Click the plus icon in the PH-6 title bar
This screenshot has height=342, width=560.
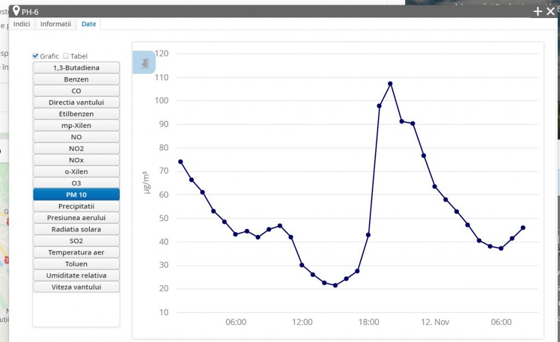538,11
